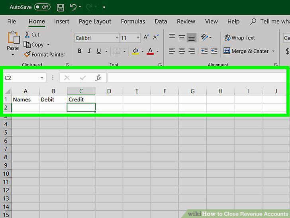Open the Copy dropdown arrow

coord(48,44)
